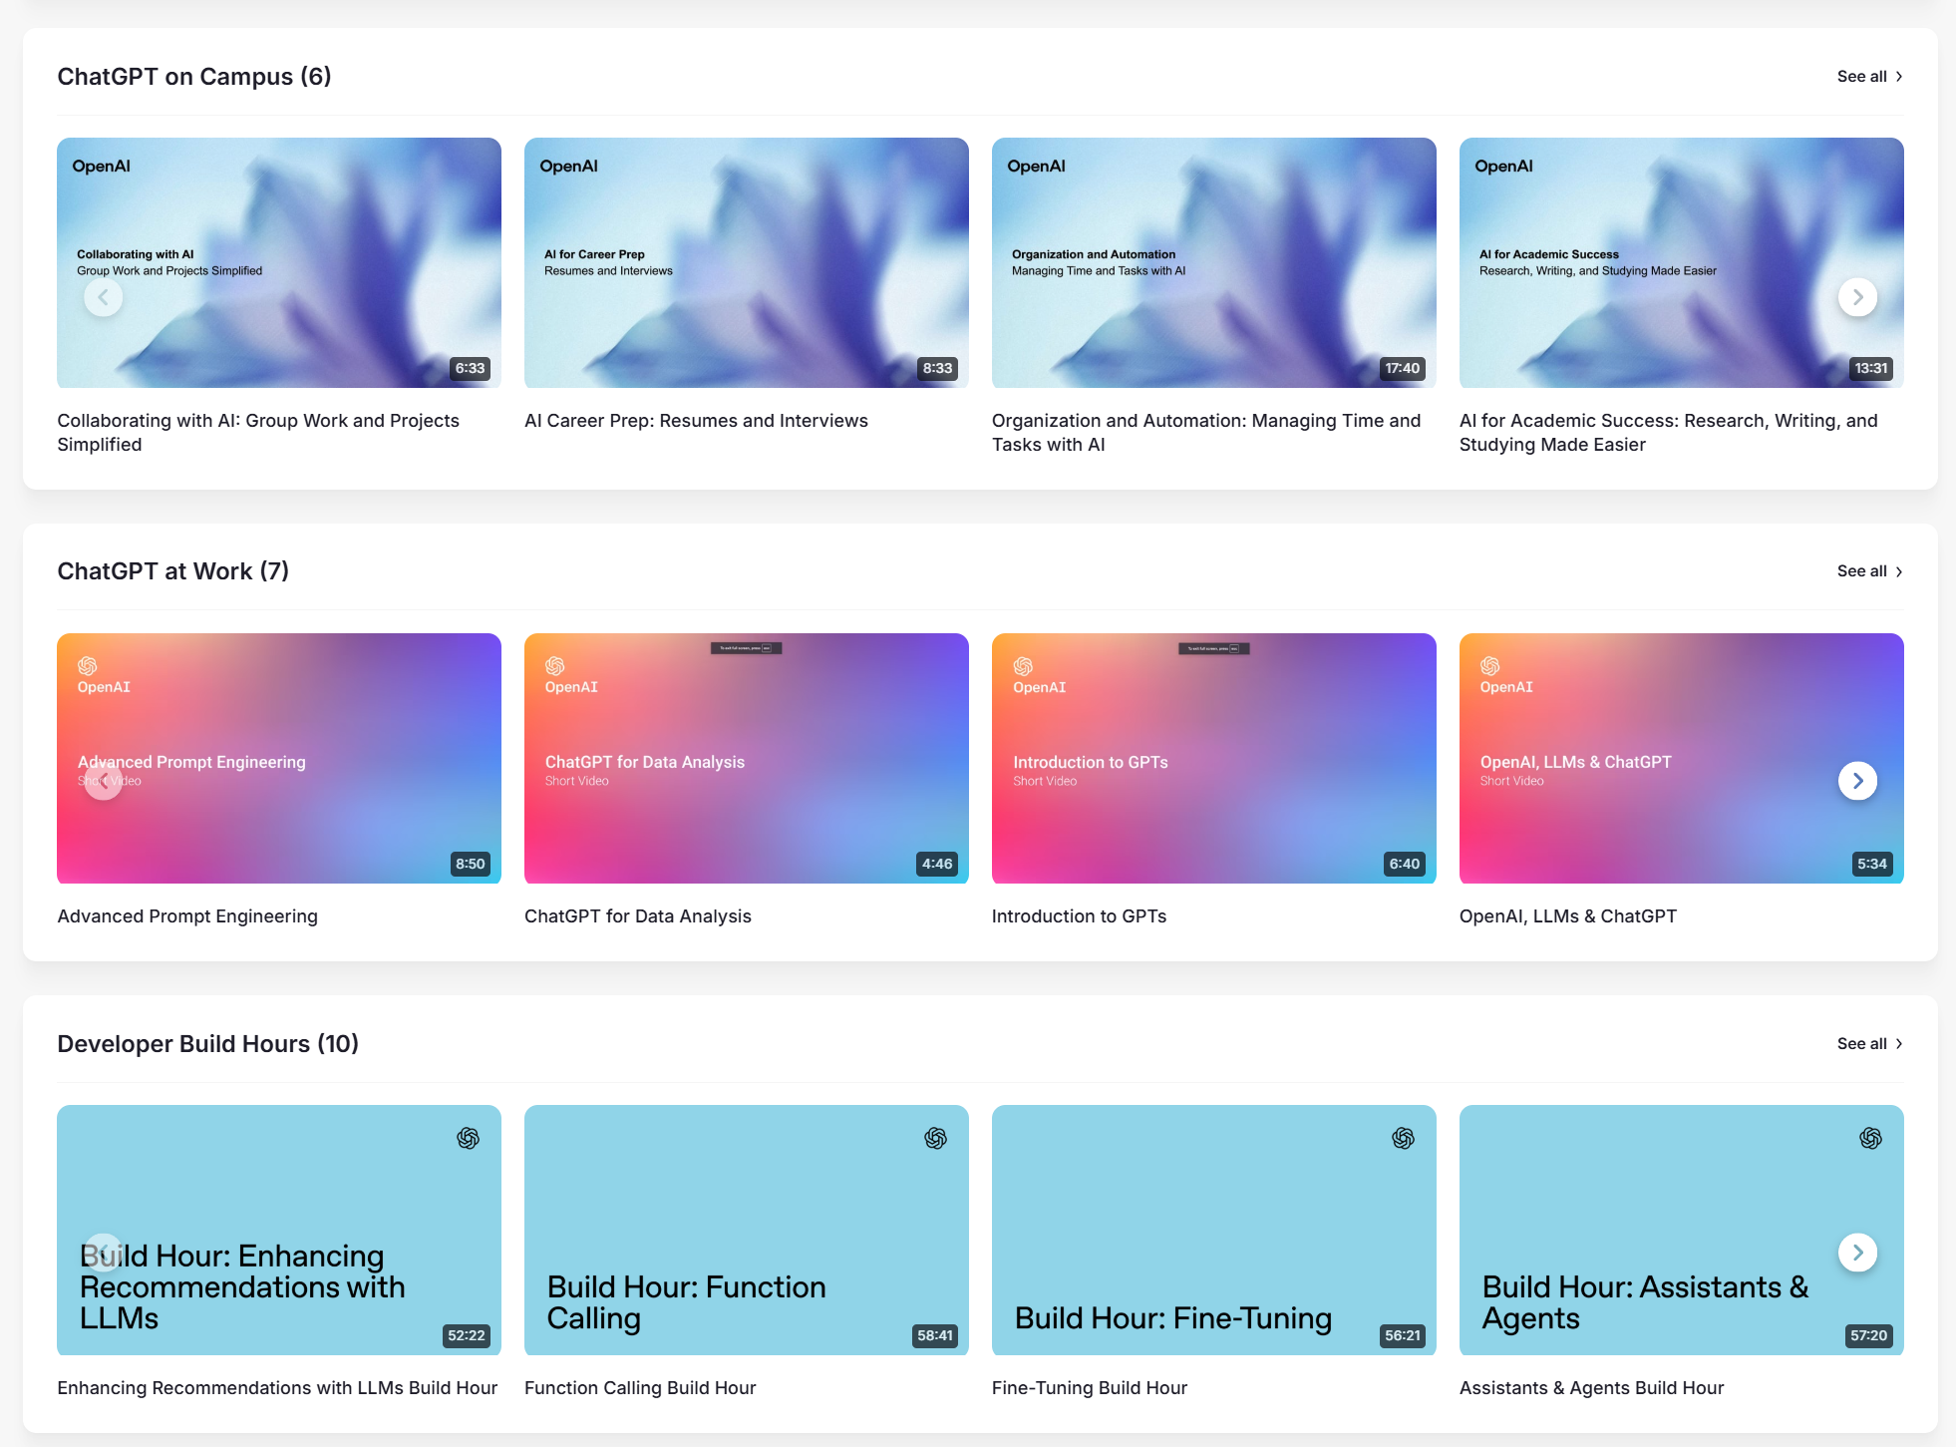Viewport: 1956px width, 1447px height.
Task: Open Introduction to GPTs video thumbnail
Action: [1214, 758]
